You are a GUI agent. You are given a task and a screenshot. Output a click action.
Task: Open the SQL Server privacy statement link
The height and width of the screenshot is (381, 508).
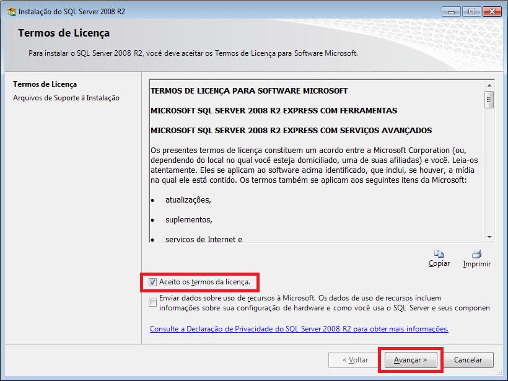pos(299,329)
